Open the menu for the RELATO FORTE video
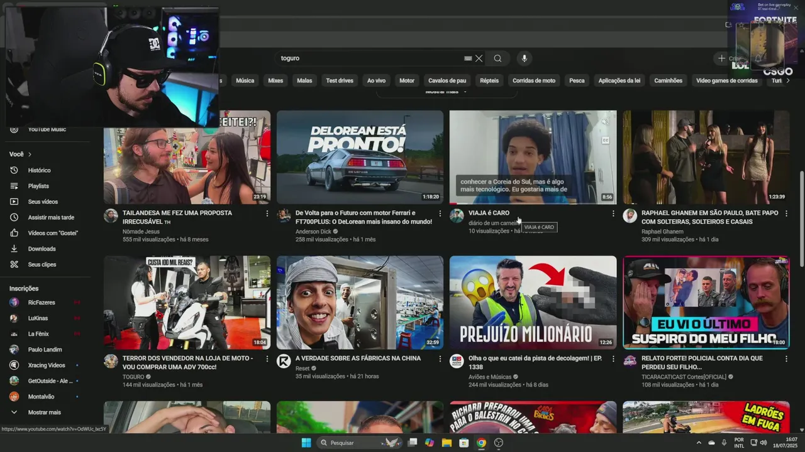 pos(786,359)
